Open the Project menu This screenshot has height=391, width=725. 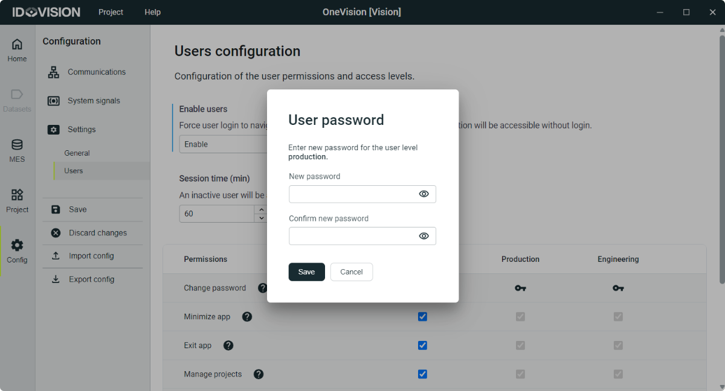pos(110,12)
